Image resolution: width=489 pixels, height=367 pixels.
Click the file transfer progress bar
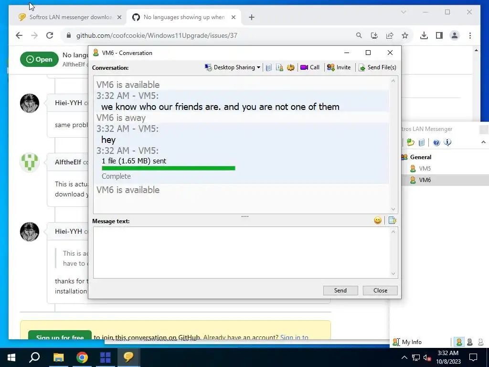click(169, 168)
